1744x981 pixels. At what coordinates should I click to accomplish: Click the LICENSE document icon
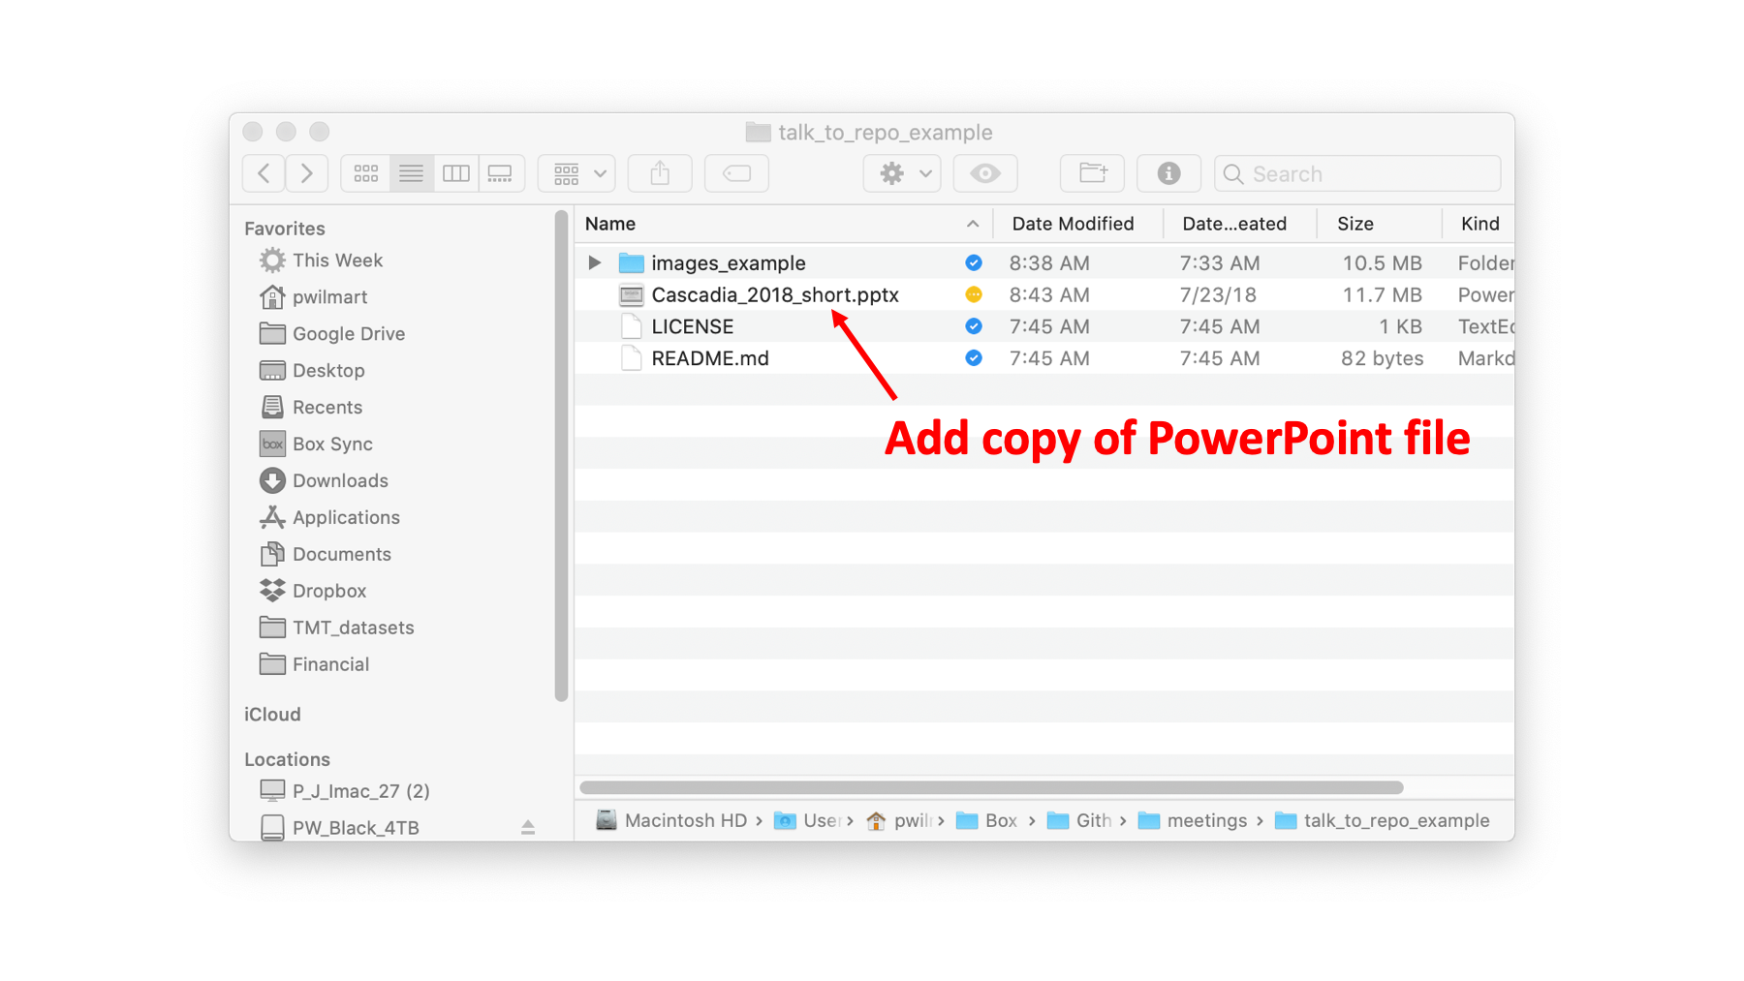coord(632,326)
